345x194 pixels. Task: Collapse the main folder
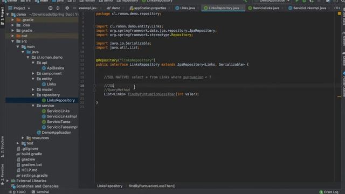point(18,47)
